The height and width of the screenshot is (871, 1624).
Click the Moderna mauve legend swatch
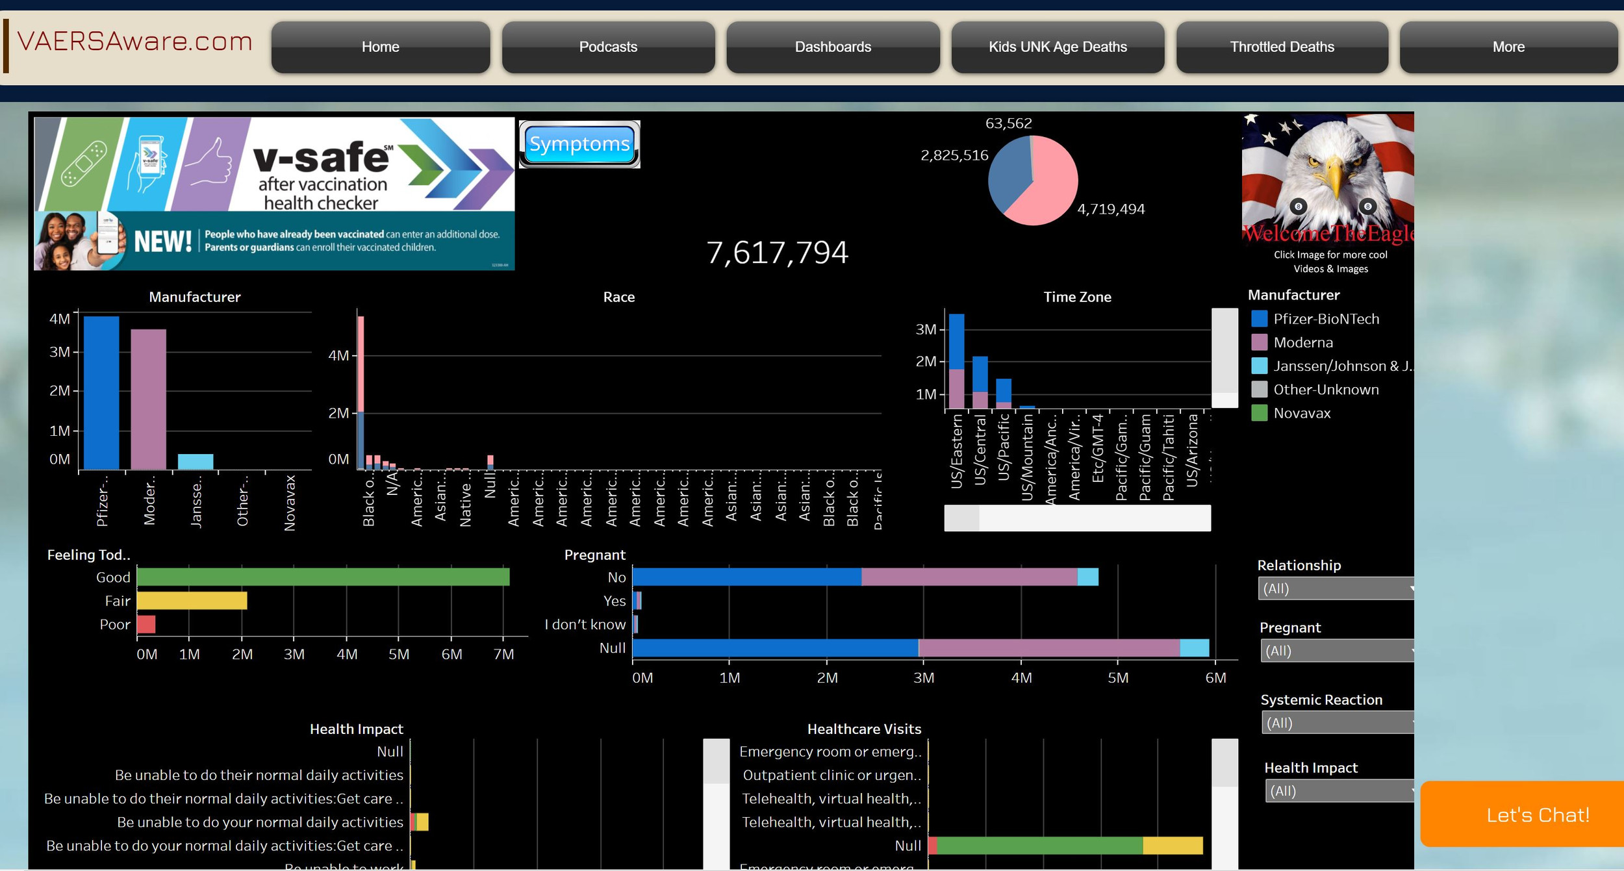point(1259,342)
